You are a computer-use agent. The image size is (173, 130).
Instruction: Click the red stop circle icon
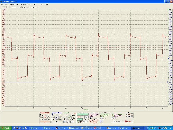pyautogui.click(x=126, y=121)
